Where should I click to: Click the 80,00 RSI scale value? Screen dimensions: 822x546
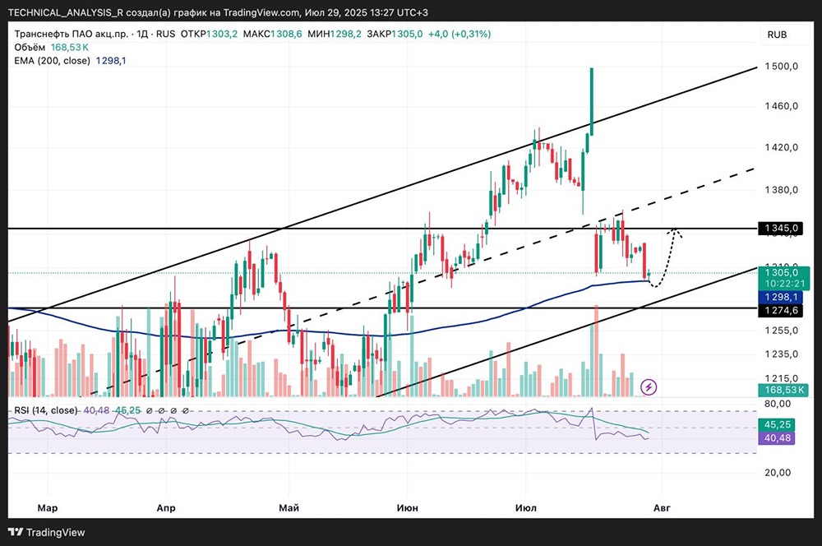[778, 404]
